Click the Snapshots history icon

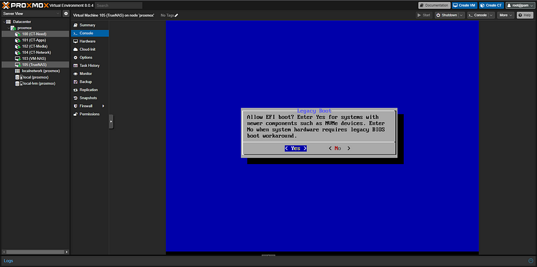pyautogui.click(x=75, y=98)
